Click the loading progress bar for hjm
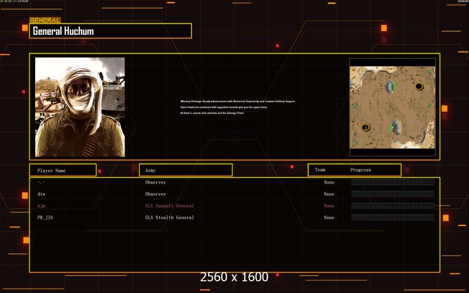This screenshot has width=469, height=293. coord(392,206)
